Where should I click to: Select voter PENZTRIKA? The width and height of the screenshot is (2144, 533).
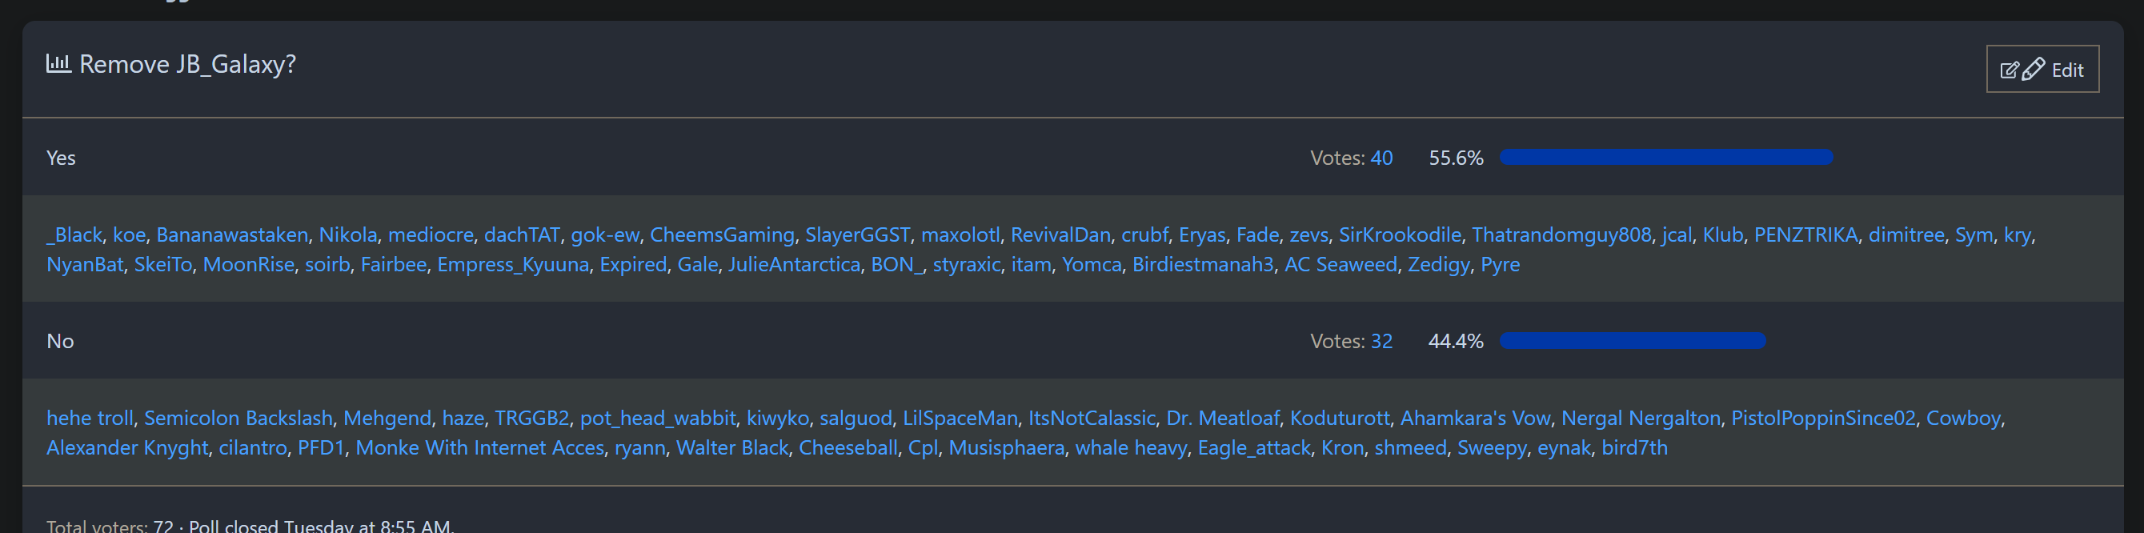pyautogui.click(x=1805, y=234)
